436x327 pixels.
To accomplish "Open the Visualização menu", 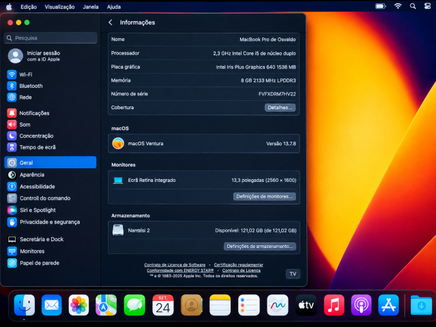I will click(x=59, y=7).
